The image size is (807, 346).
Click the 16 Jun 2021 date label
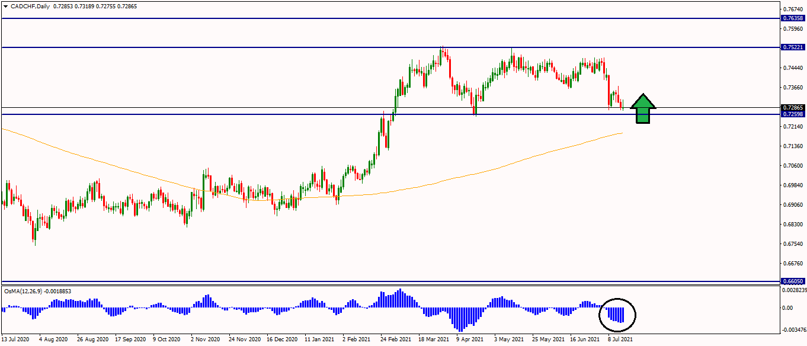[585, 340]
